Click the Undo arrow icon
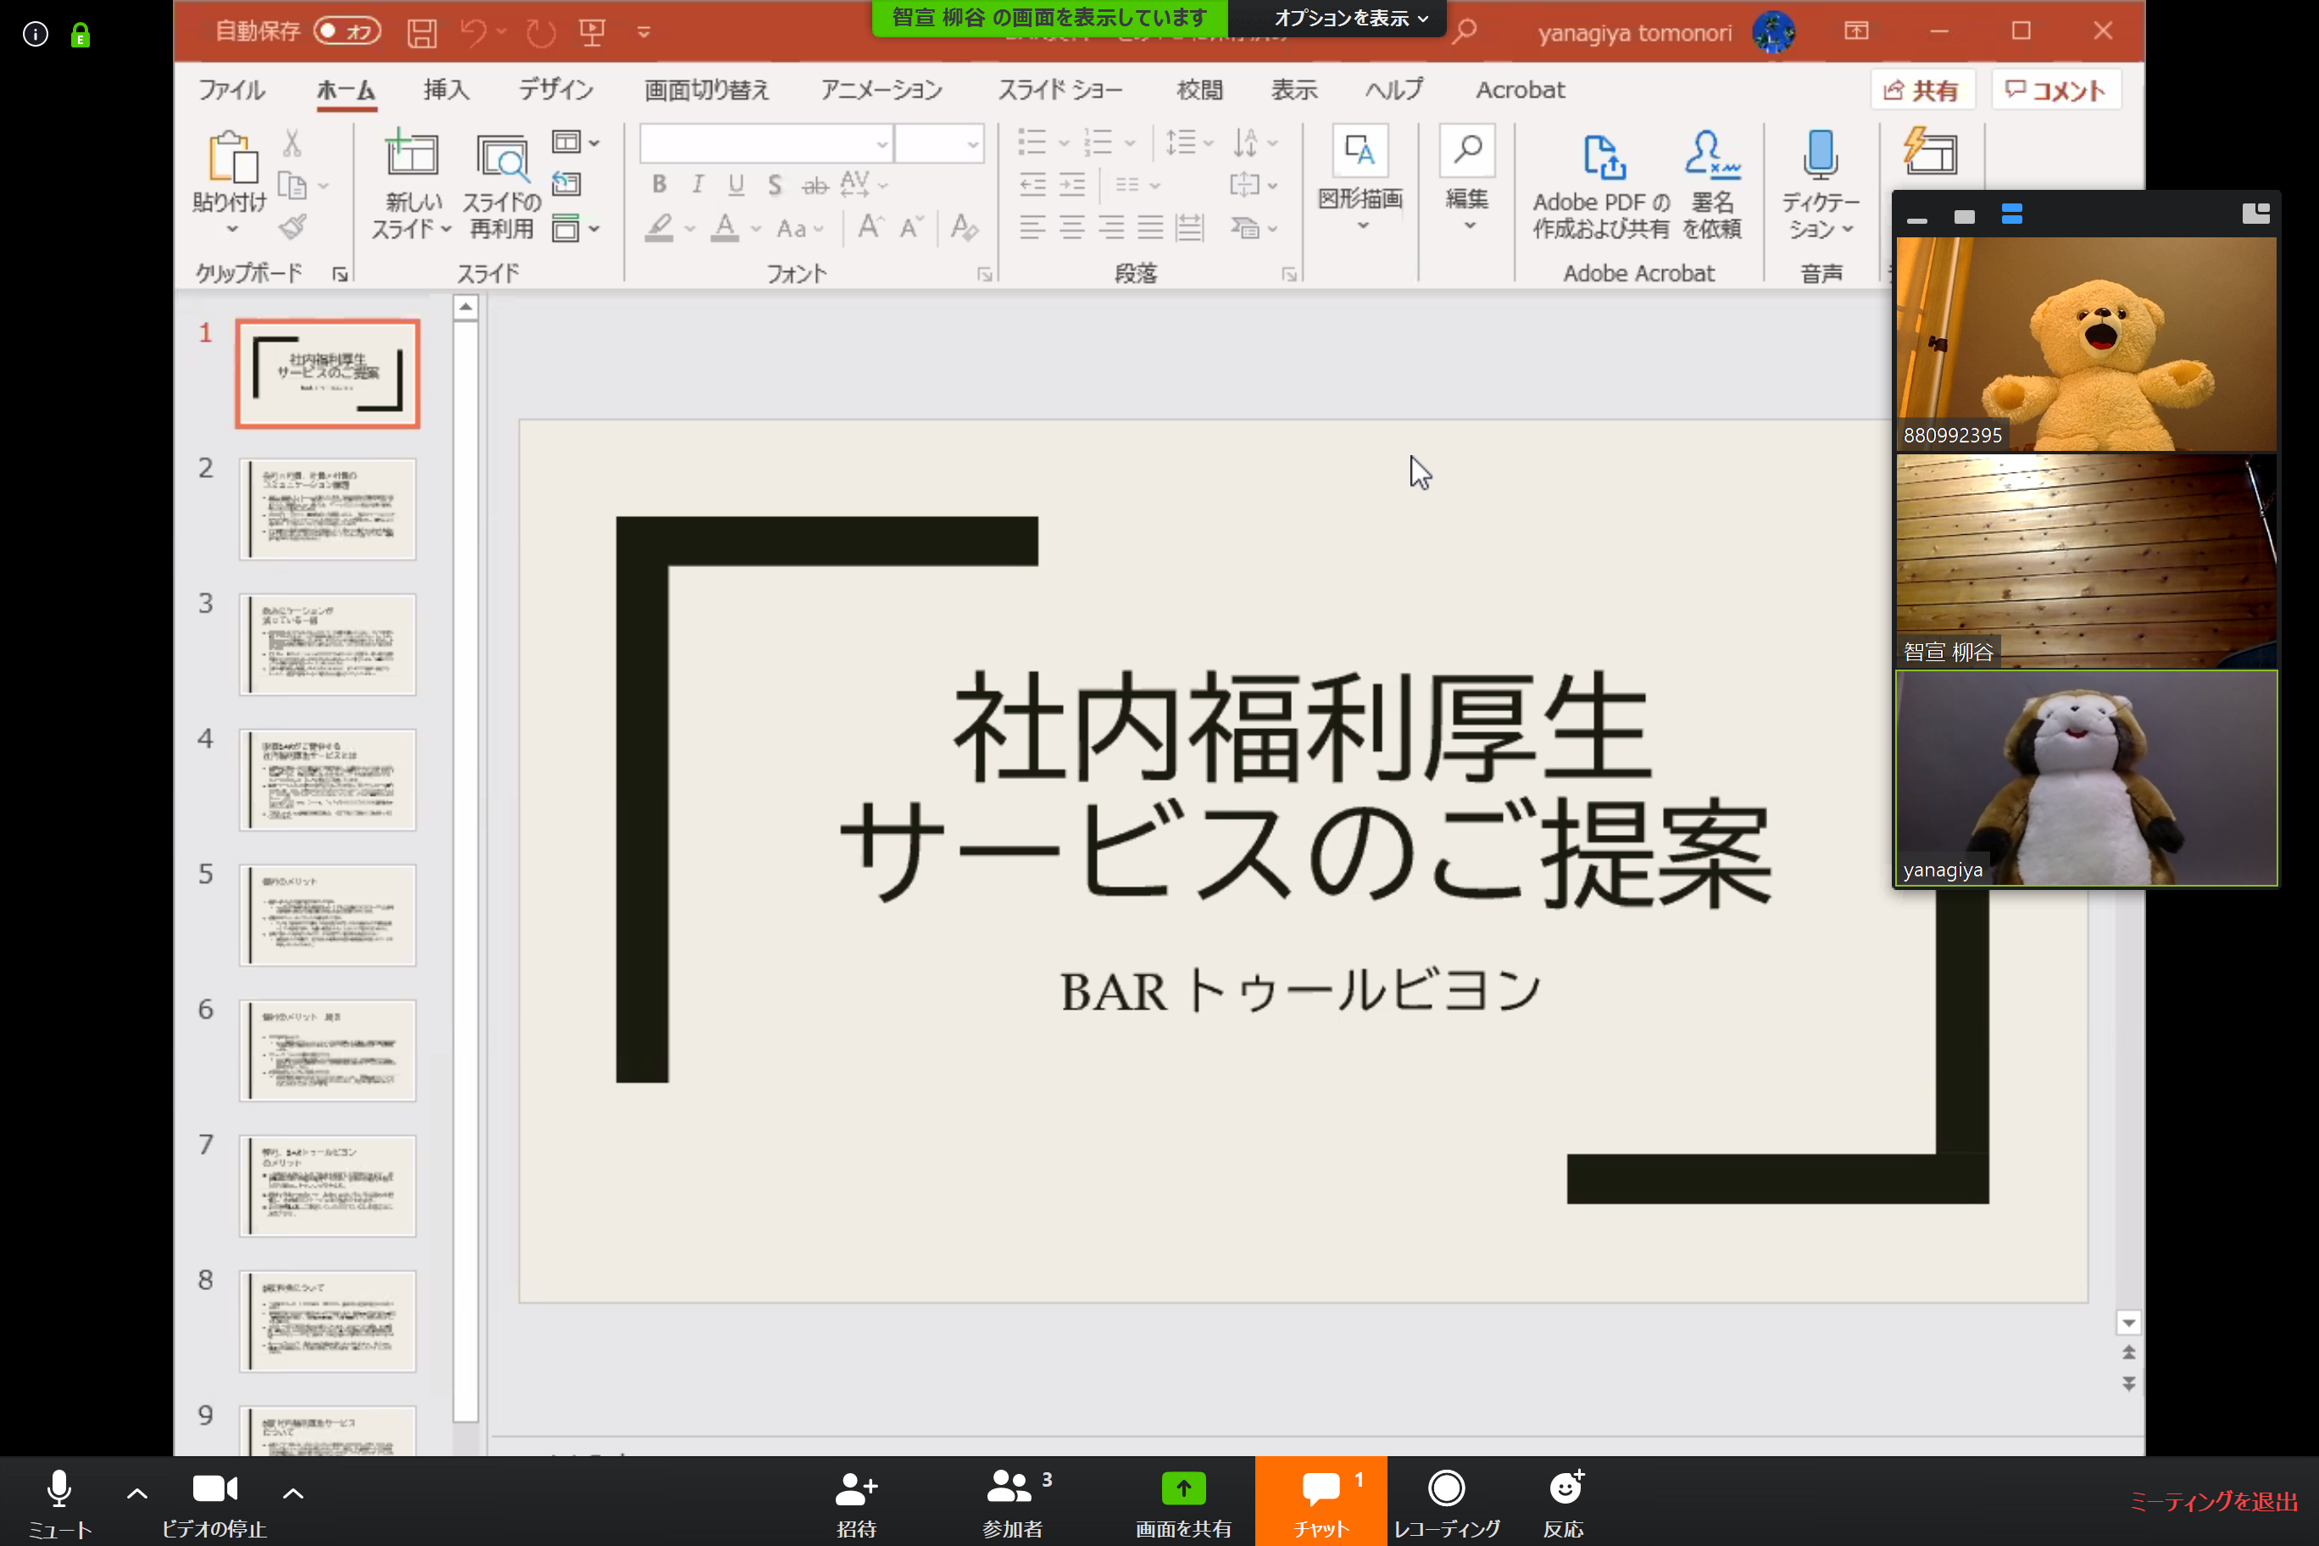 [x=475, y=32]
